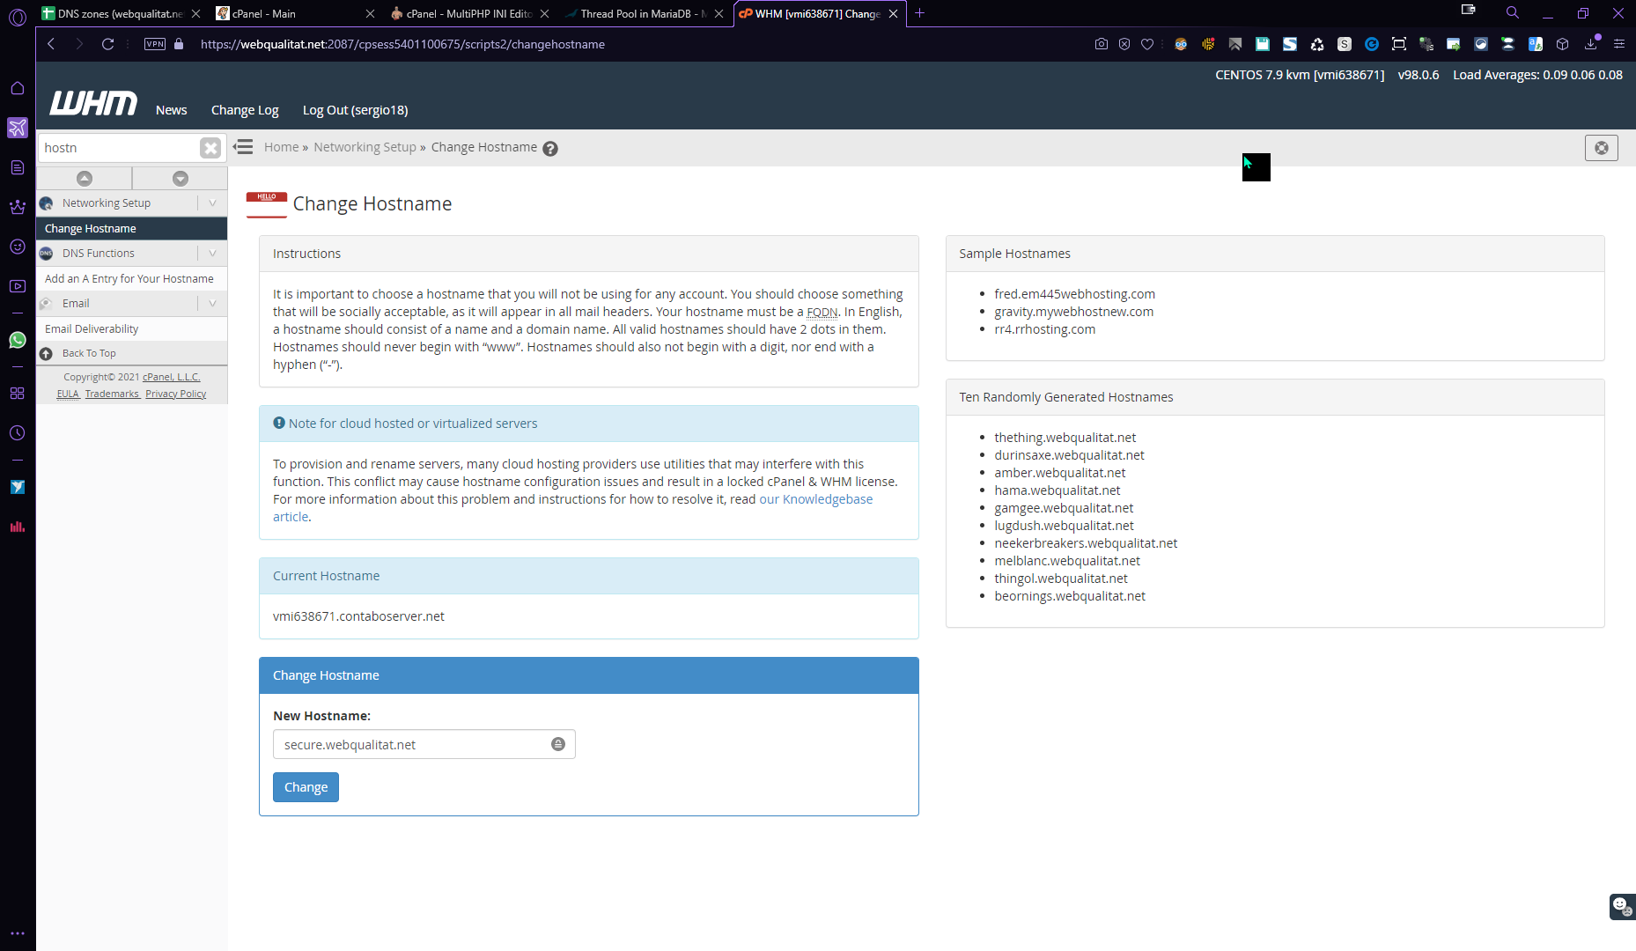Viewport: 1636px width, 951px height.
Task: Click the gamgee.webqualitat.net hostname
Action: click(1064, 508)
